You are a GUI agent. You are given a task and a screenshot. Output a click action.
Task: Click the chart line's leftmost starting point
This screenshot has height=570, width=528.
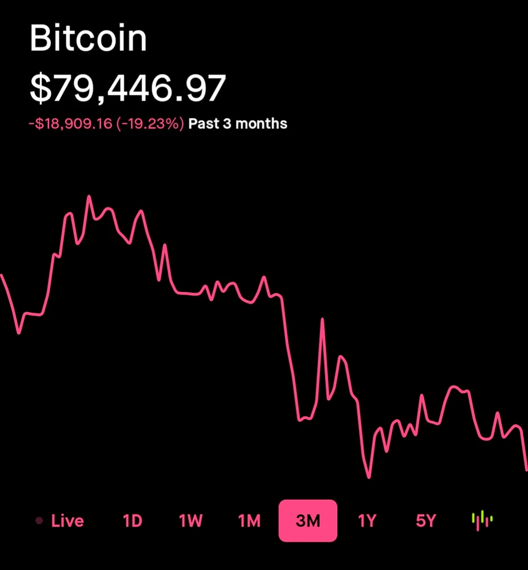click(2, 275)
